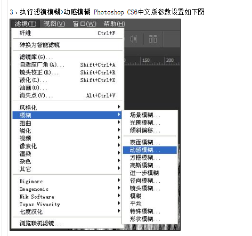Expand the Digimarc plugin submenu
This screenshot has height=236, width=252.
[x=68, y=181]
